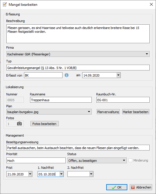Click the 2. Nachfrist label
The image size is (156, 194).
[76, 168]
